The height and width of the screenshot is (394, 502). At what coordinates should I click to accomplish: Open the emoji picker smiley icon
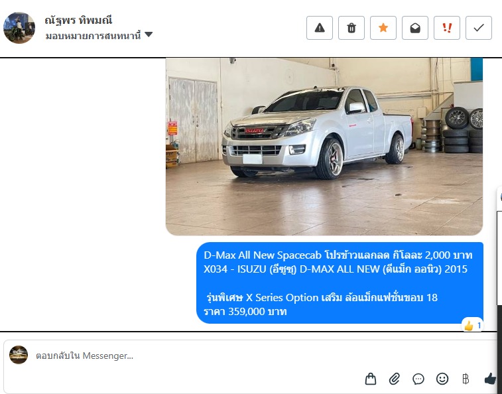point(442,379)
